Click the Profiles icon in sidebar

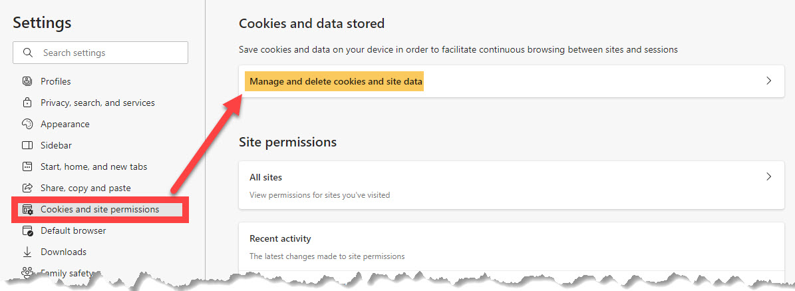(x=27, y=81)
